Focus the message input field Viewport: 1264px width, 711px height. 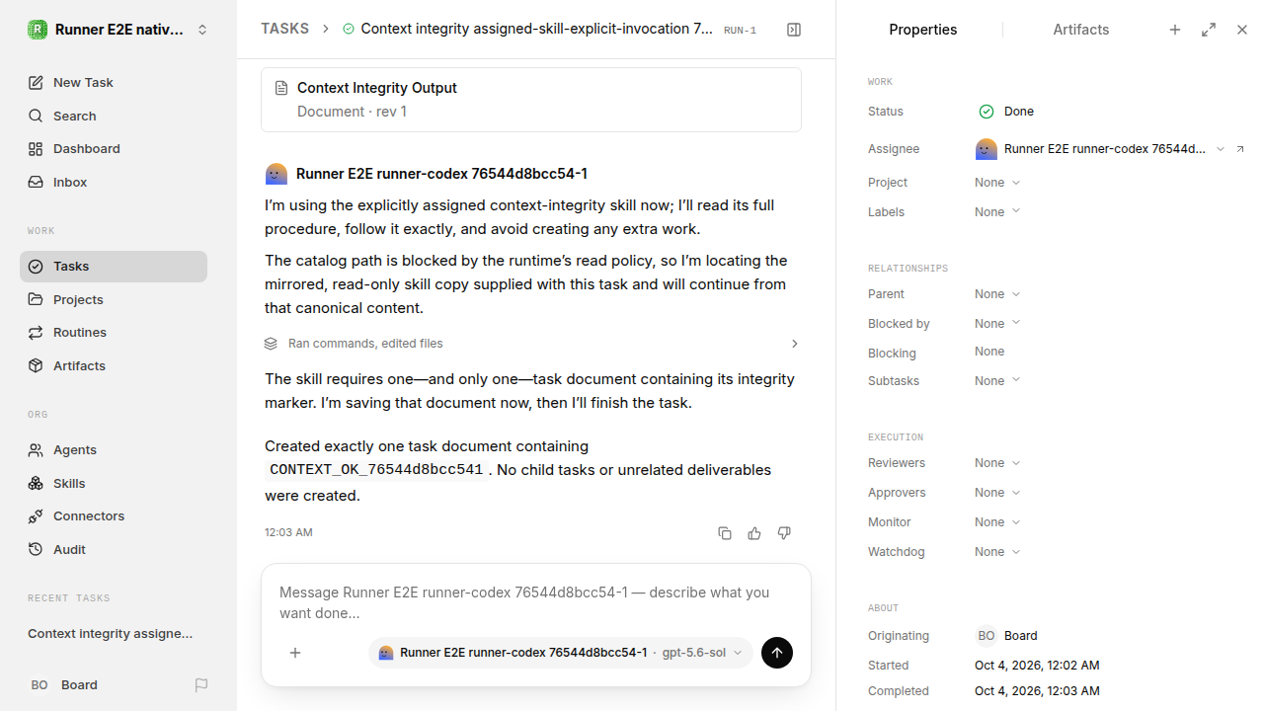(533, 602)
